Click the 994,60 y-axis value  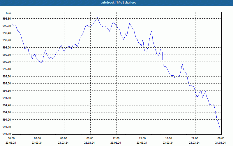point(6,98)
